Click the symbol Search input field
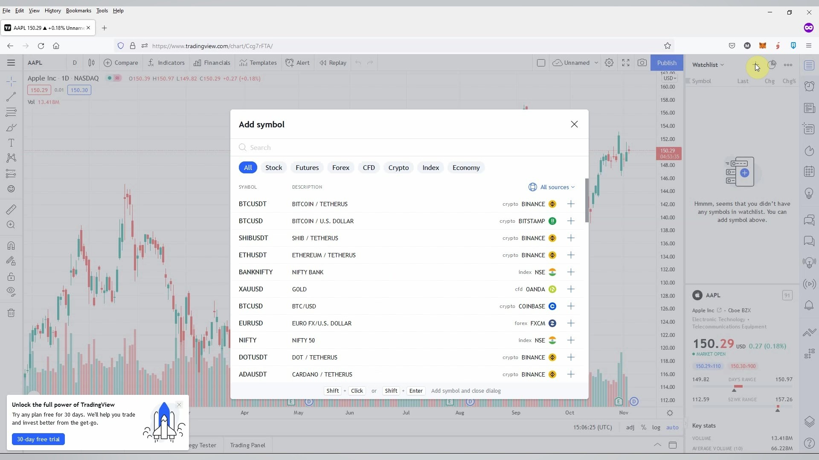The width and height of the screenshot is (819, 460). pos(409,147)
